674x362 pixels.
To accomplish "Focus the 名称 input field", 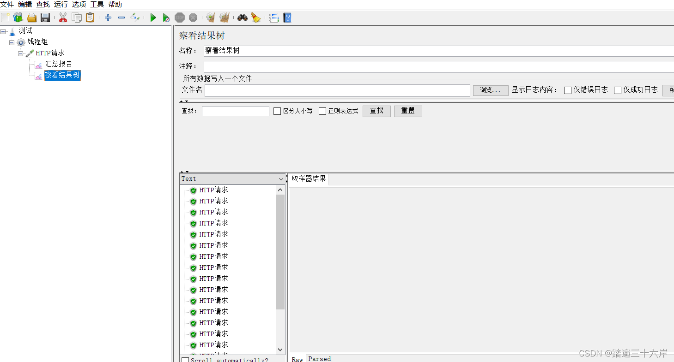I will 439,51.
